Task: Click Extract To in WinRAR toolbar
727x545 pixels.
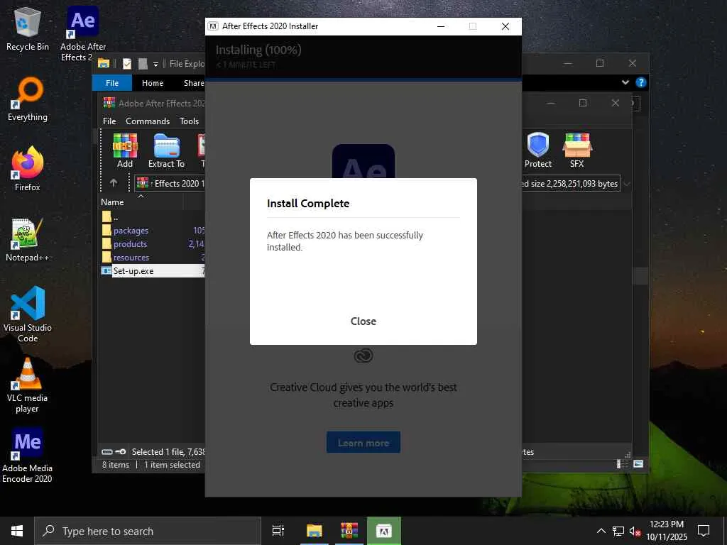Action: click(x=166, y=150)
